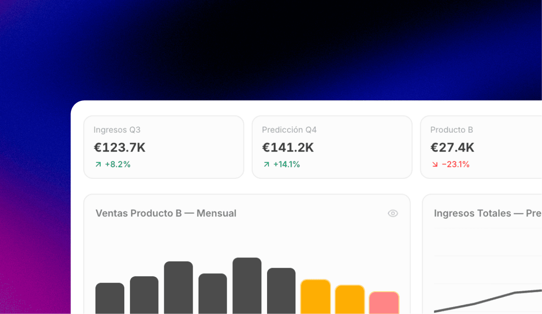Click the €27.4K Producto B value
The image size is (542, 314).
click(452, 148)
